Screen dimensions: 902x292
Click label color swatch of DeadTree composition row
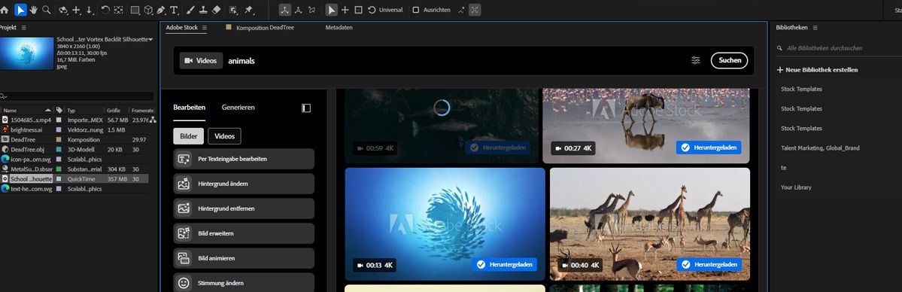tap(59, 140)
